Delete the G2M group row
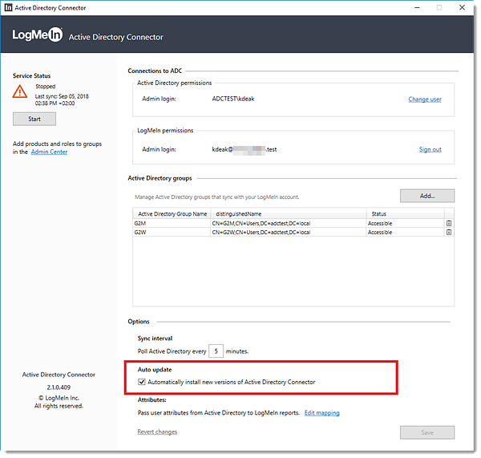 [448, 223]
